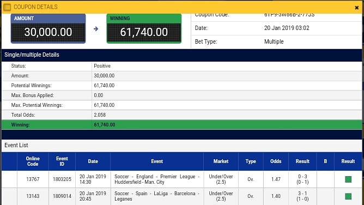The image size is (364, 205).
Task: Click event ID 1803205
Action: (62, 179)
